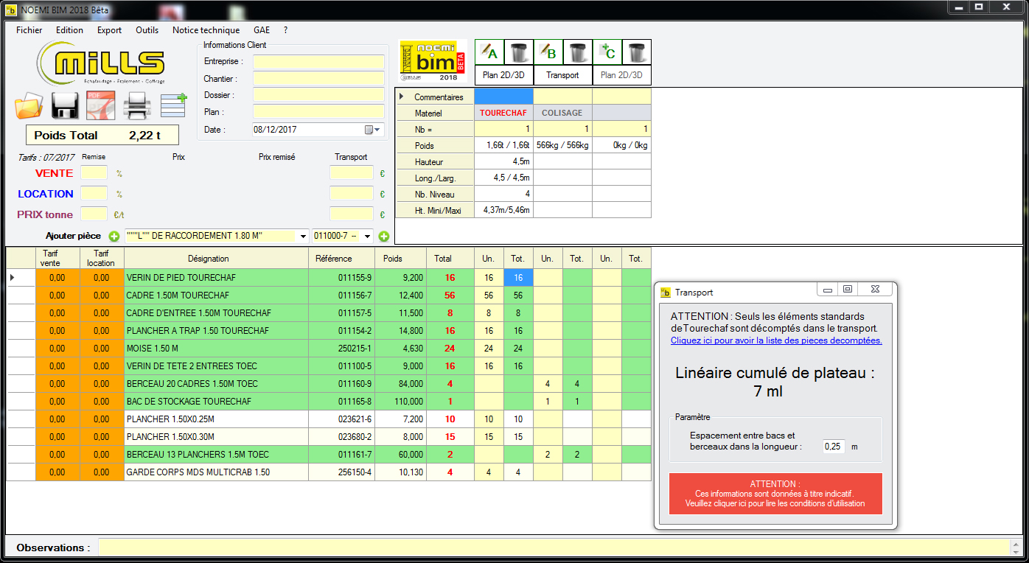Click the trash can next to C
1029x563 pixels.
click(x=637, y=52)
